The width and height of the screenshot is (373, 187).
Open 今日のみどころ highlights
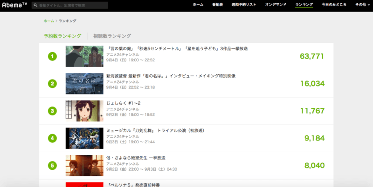click(x=334, y=5)
